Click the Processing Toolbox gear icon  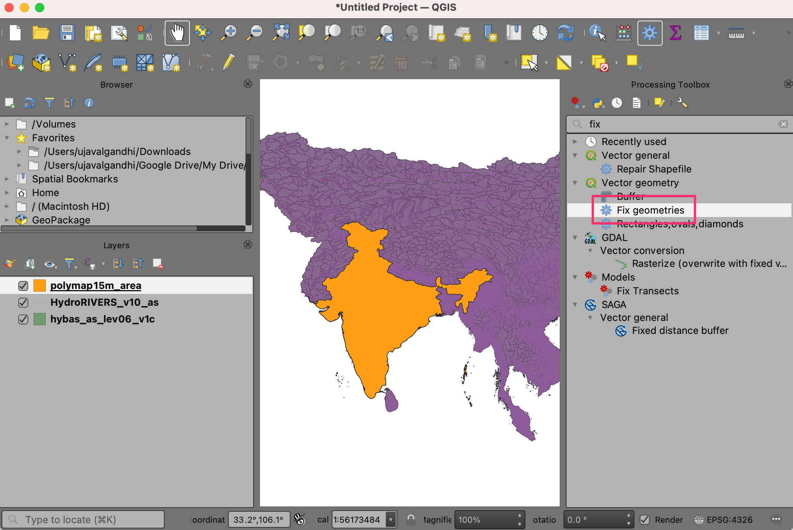point(649,33)
